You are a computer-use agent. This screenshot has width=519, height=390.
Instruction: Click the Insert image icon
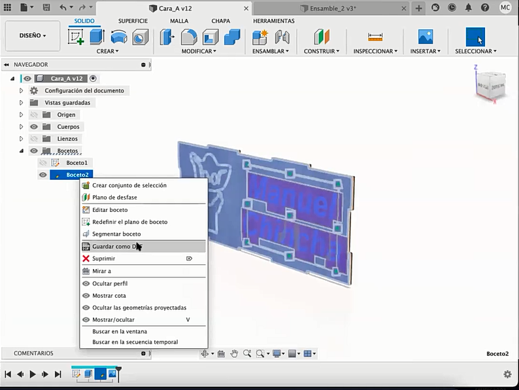426,37
